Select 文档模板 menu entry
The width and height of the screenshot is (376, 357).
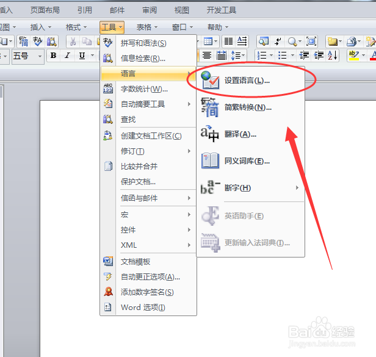(148, 262)
